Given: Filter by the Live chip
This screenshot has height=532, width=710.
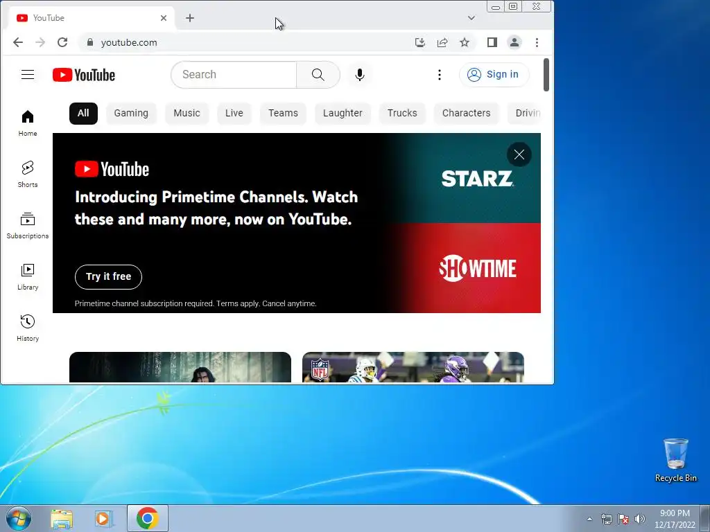Looking at the screenshot, I should (x=234, y=113).
